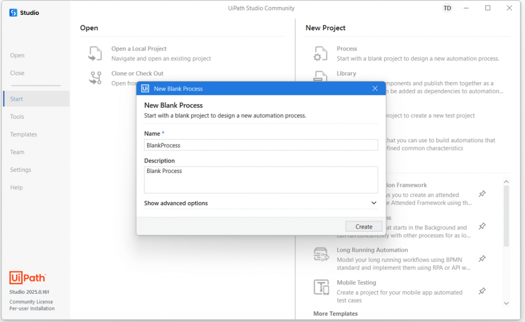Image resolution: width=525 pixels, height=322 pixels.
Task: Pin the Long Running Automation template
Action: click(x=482, y=259)
